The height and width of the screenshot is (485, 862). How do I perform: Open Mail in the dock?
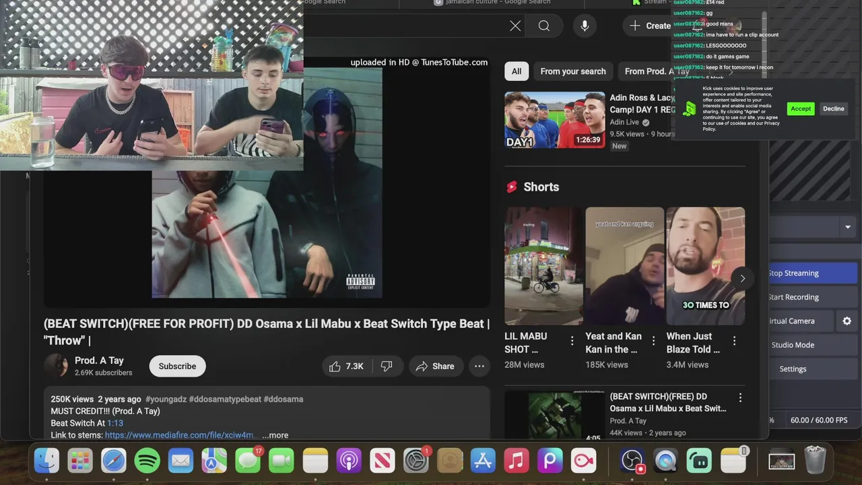tap(180, 461)
